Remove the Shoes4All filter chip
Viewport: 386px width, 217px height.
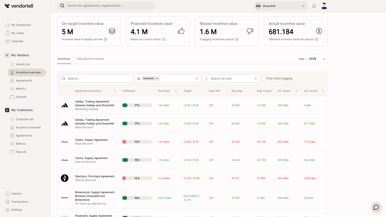point(157,78)
